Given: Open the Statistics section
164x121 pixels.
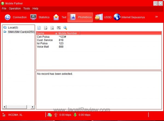Looking at the screenshot, I should point(40,17).
